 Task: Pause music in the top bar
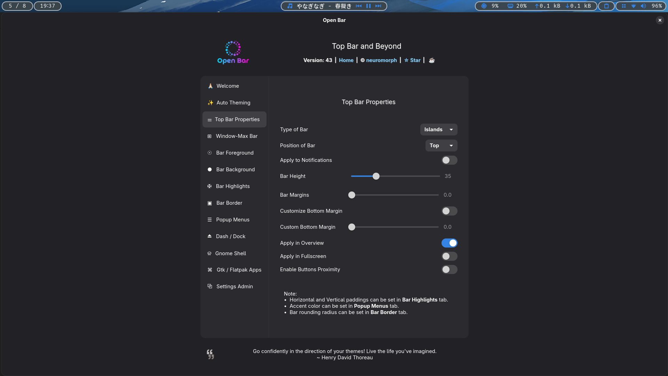click(368, 6)
